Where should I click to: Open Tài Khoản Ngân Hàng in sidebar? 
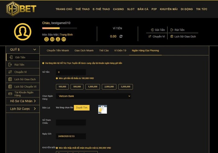point(24,94)
